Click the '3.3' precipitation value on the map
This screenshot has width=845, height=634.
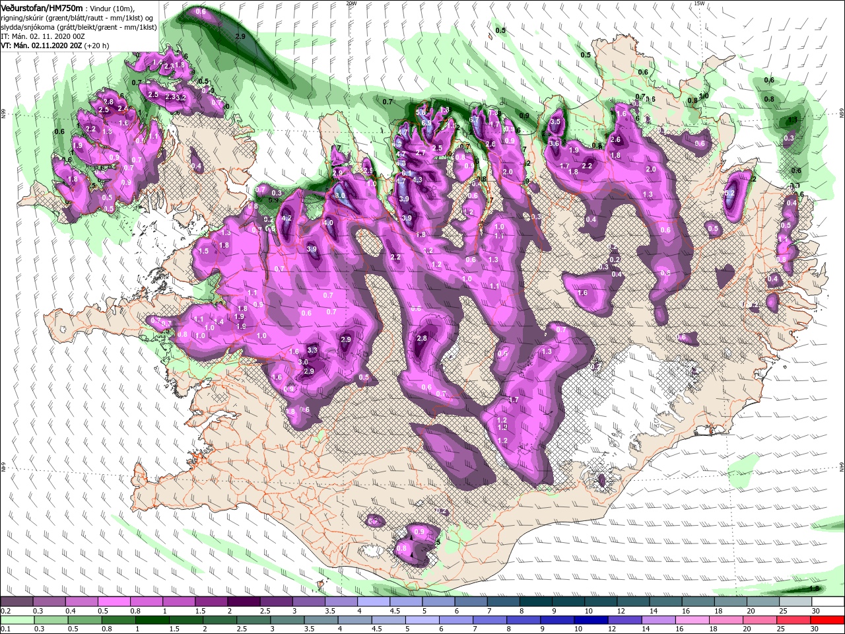click(x=313, y=350)
